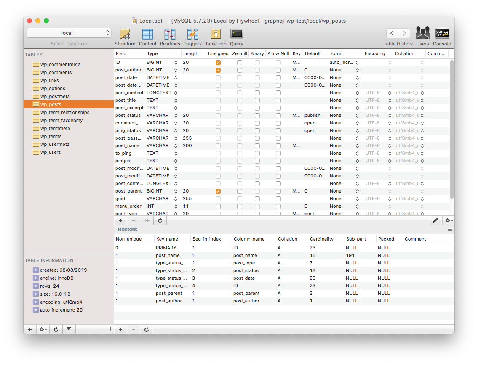Click the fields list vertical scrollbar

tap(452, 130)
